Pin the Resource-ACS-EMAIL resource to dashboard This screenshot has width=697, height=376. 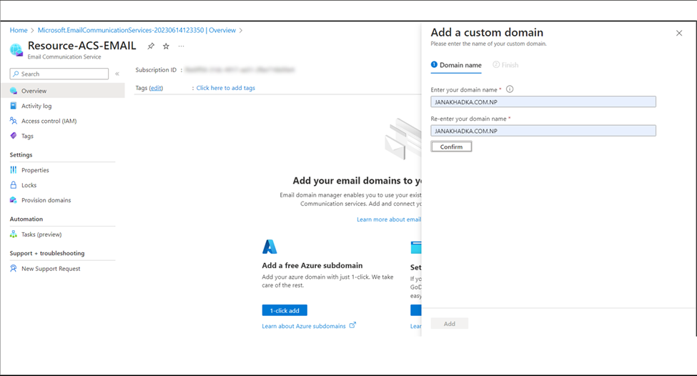coord(151,46)
